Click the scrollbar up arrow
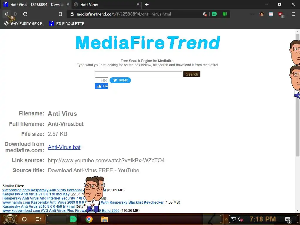 pos(297,32)
